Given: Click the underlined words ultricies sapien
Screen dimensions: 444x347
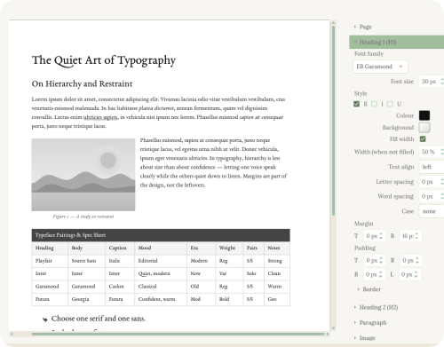Looking at the screenshot, I should [100, 117].
